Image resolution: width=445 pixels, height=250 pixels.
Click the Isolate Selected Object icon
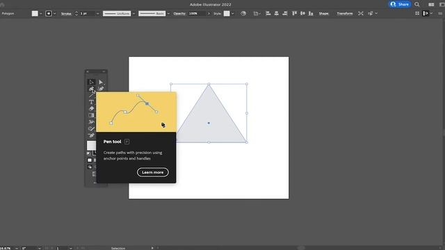(360, 13)
